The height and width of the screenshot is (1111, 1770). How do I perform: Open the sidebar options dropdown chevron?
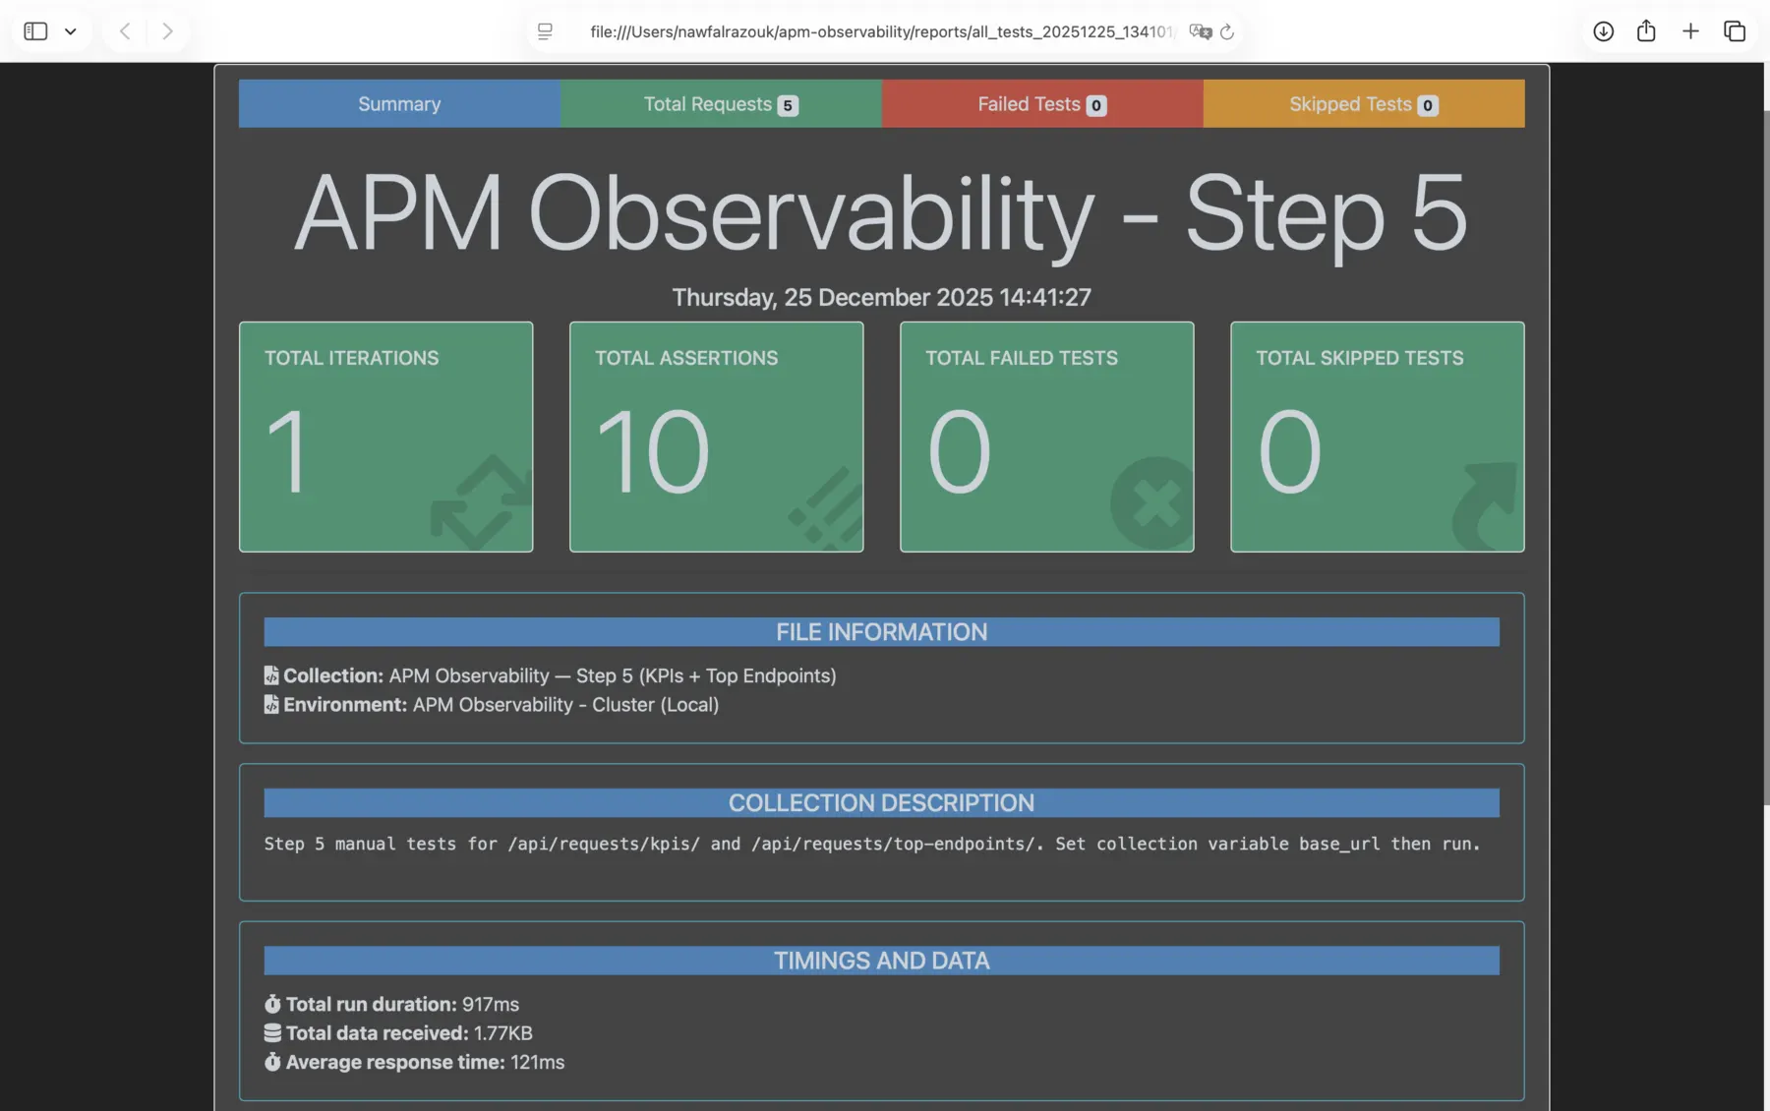[71, 31]
